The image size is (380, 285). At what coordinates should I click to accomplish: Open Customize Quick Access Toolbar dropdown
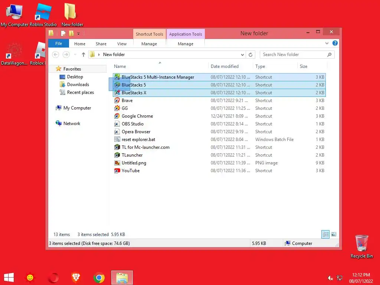click(x=79, y=33)
